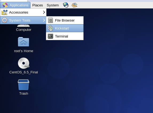This screenshot has width=153, height=113.
Task: Open File Browser from System Tools
Action: coord(65,20)
